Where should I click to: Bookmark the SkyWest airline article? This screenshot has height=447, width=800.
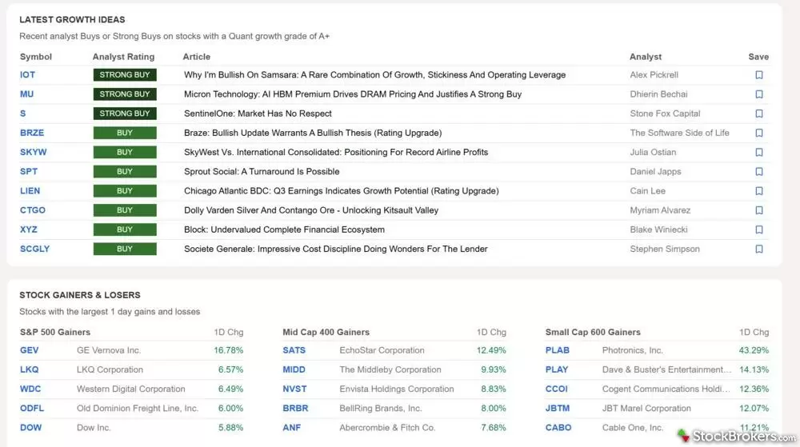click(758, 152)
